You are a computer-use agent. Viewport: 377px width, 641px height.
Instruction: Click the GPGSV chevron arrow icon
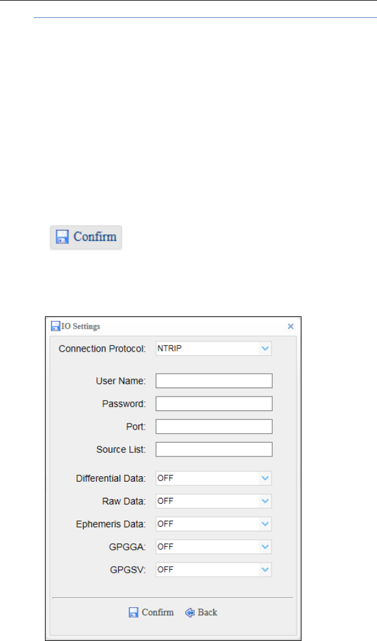pyautogui.click(x=266, y=569)
